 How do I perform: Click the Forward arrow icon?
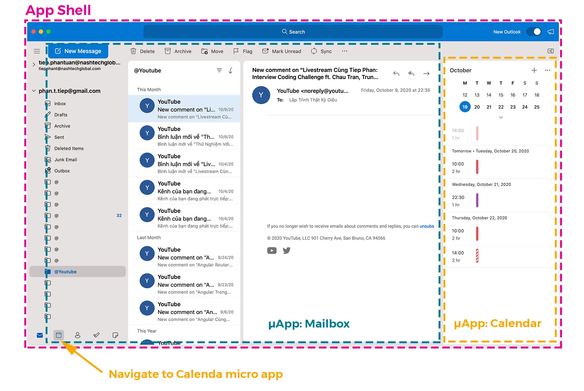[426, 74]
